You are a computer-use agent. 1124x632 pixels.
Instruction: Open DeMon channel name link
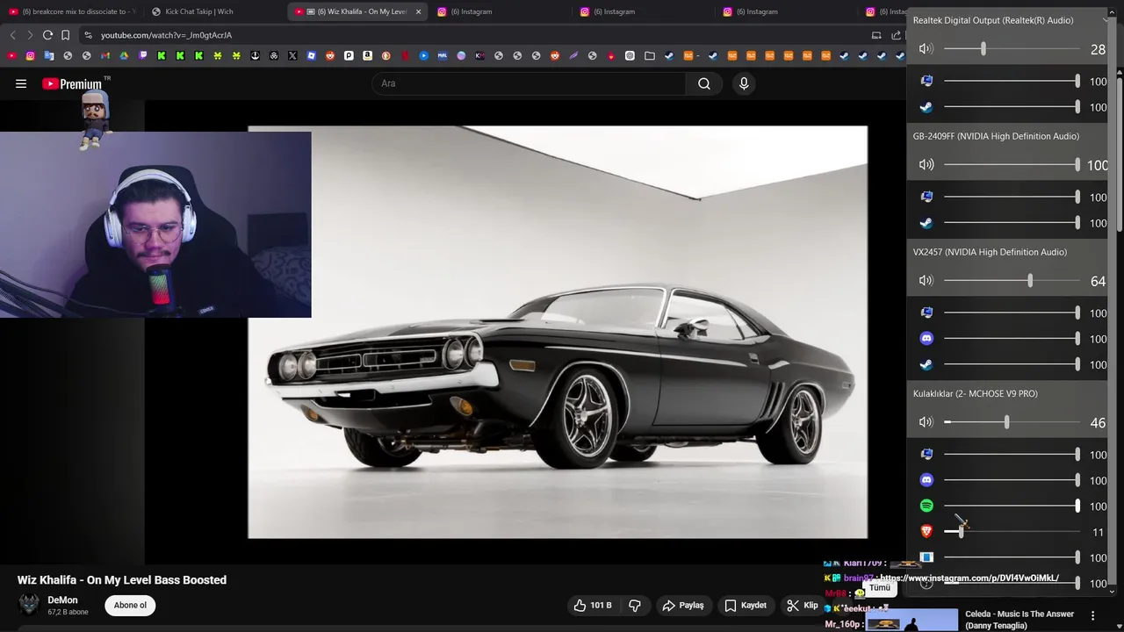tap(62, 600)
